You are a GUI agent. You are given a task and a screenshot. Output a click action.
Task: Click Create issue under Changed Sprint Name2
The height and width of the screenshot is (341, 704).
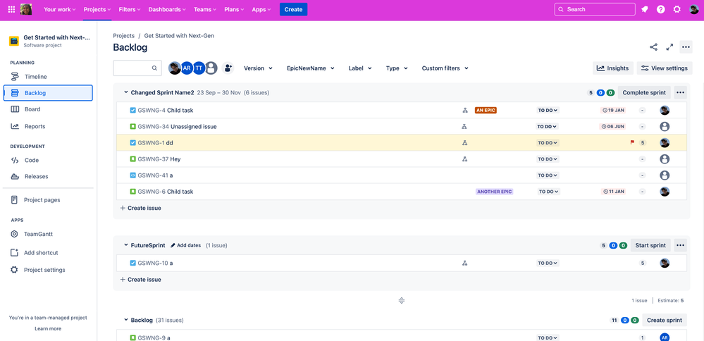pos(140,208)
